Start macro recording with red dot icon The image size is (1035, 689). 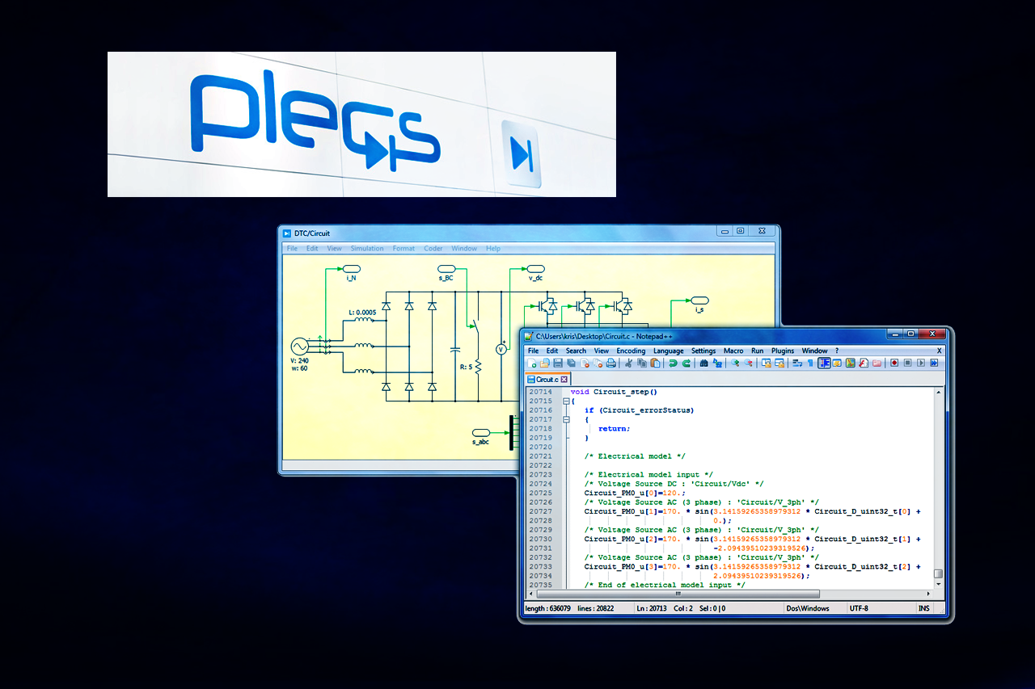tap(894, 363)
